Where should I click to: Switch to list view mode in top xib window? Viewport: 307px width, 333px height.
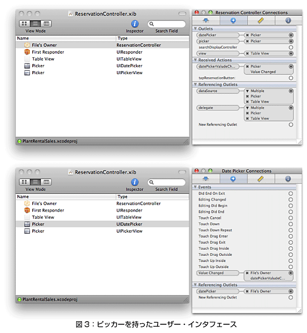pos(35,24)
